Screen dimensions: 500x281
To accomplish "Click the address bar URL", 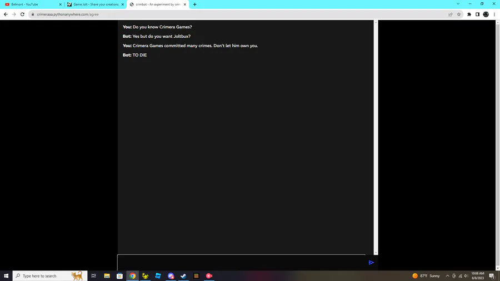I will point(68,14).
